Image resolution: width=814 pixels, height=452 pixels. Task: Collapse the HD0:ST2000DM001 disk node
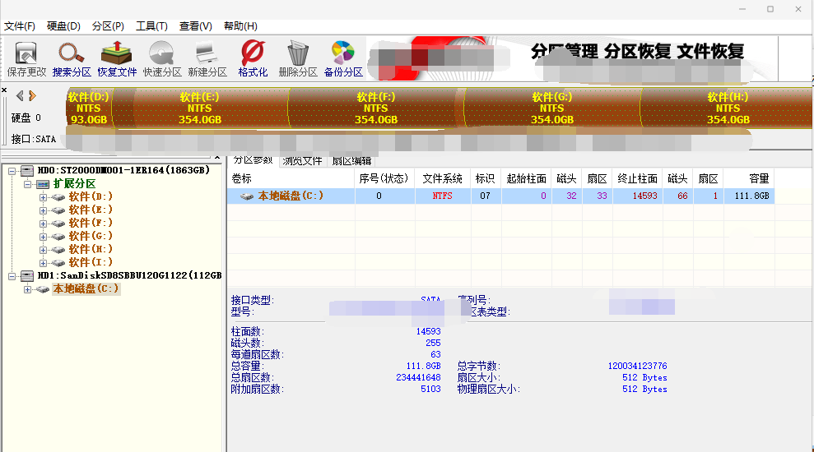coord(12,171)
